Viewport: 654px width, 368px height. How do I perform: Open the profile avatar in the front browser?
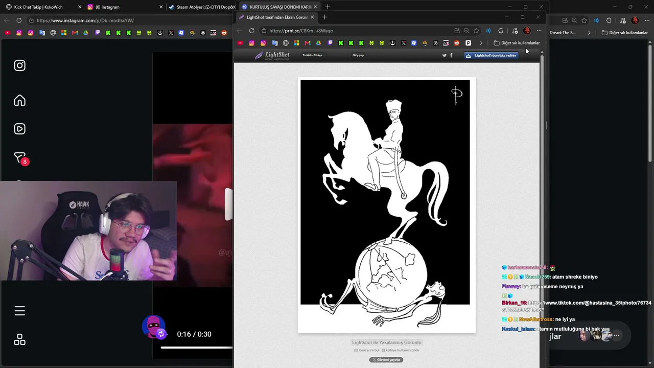coord(527,31)
